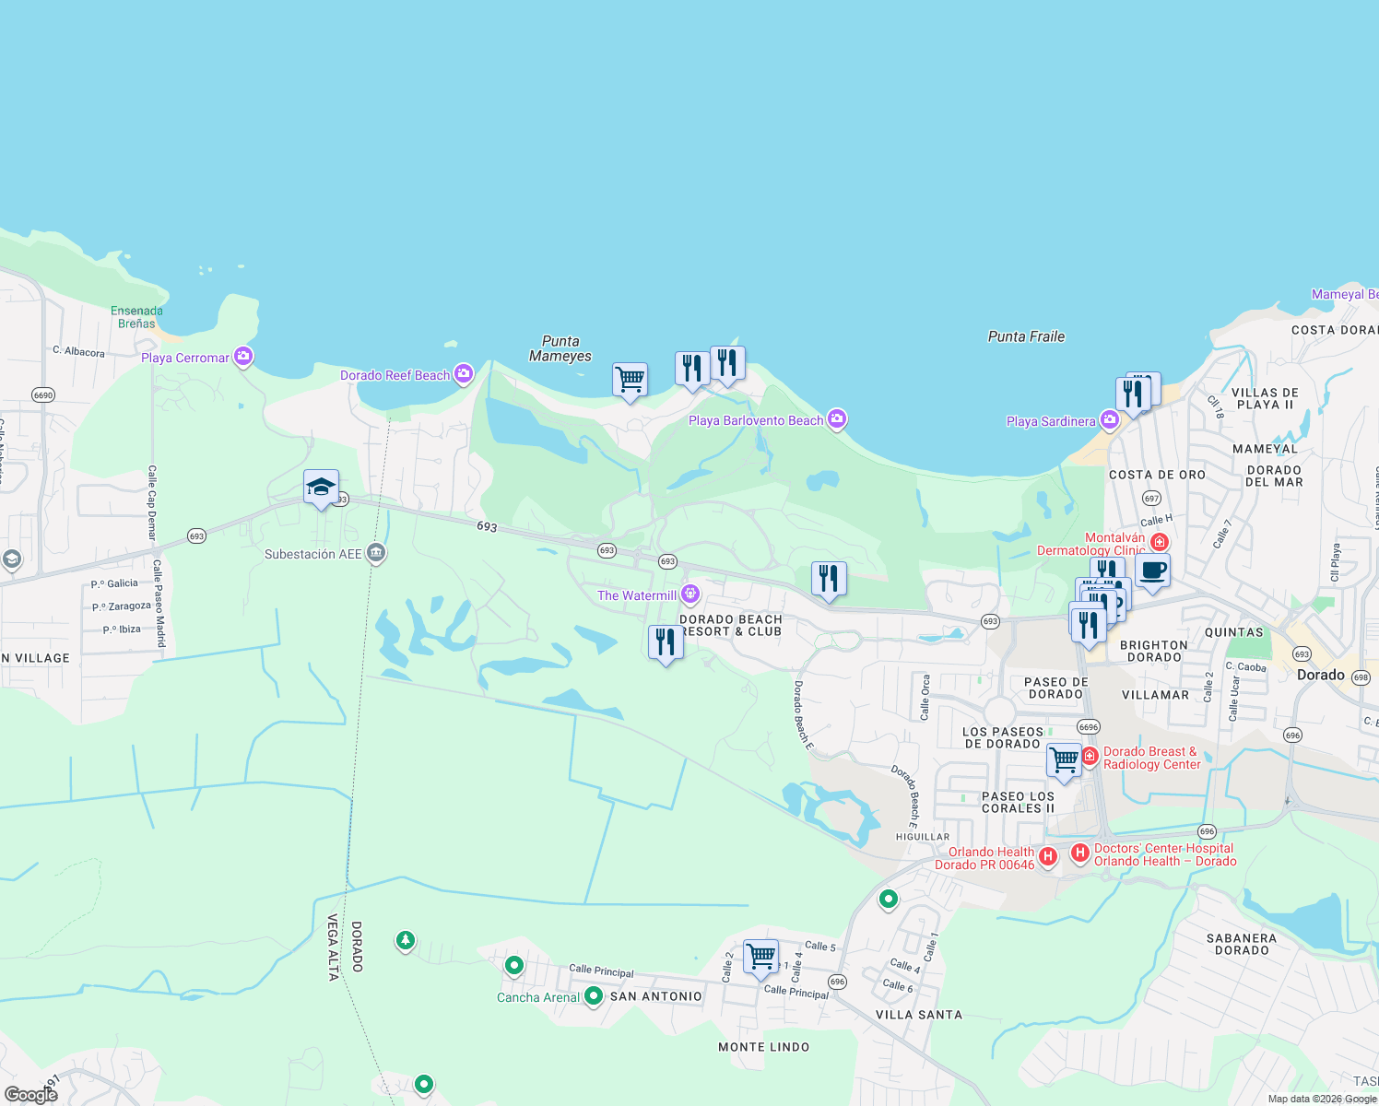Click the Ensenada Breñas label
The image size is (1379, 1106).
coord(136,317)
